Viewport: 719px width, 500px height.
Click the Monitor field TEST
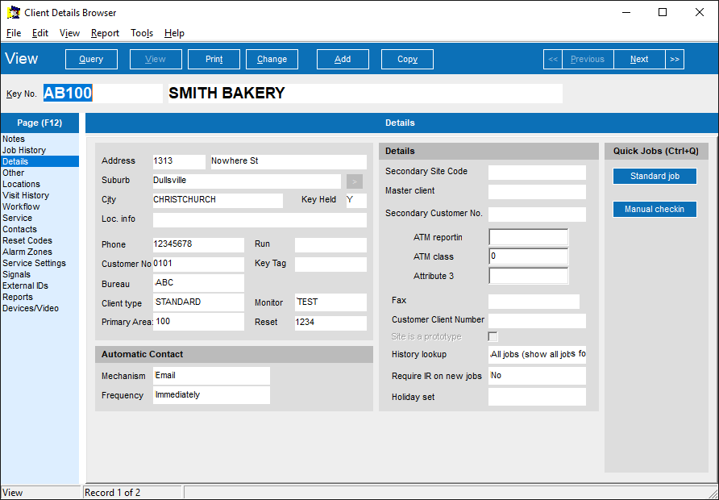pyautogui.click(x=330, y=302)
